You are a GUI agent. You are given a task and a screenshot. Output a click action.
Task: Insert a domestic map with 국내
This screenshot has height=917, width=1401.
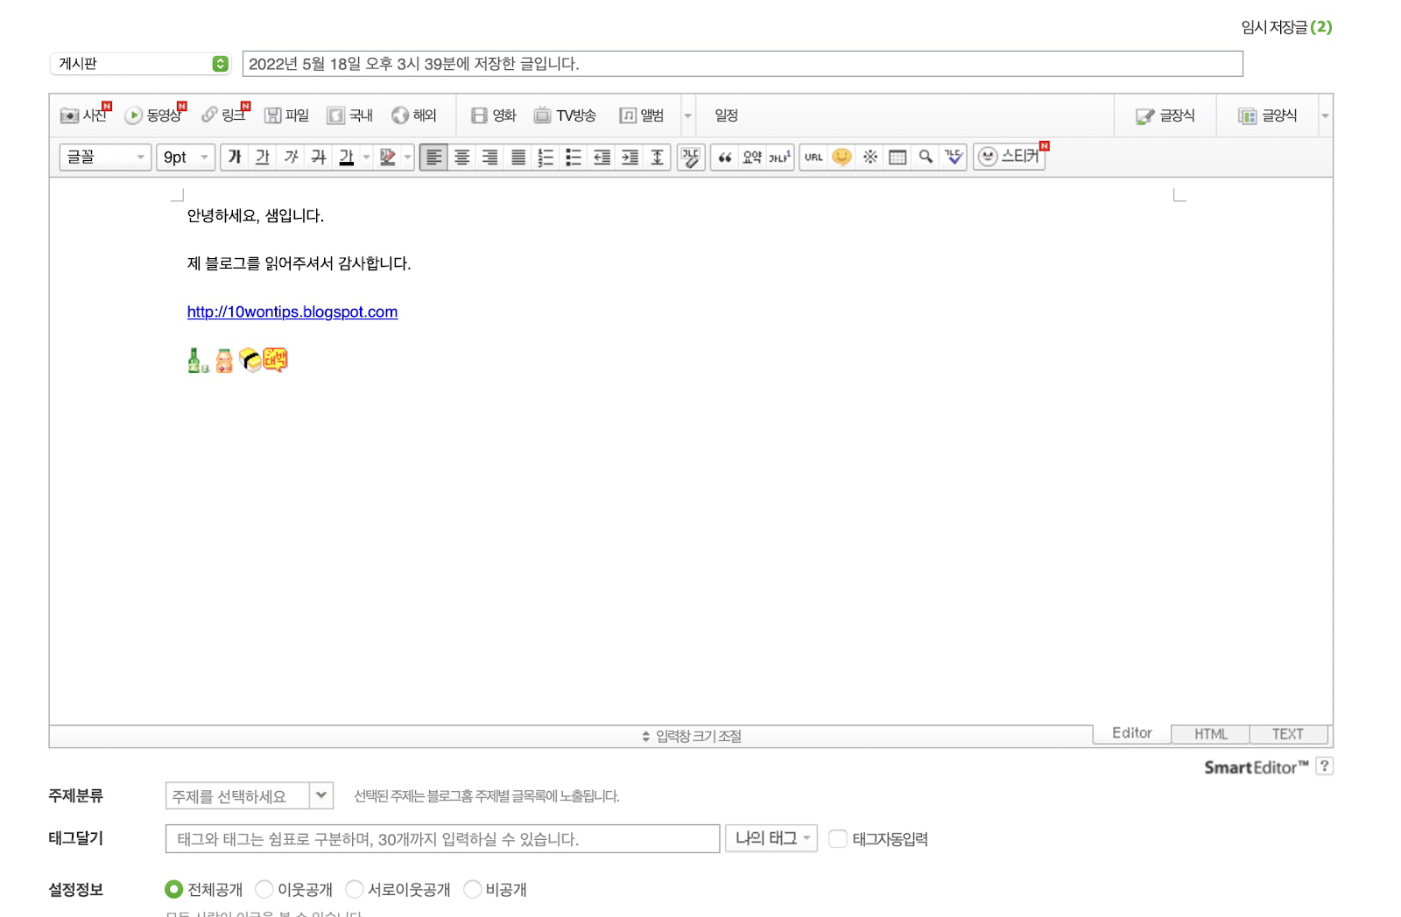(350, 115)
